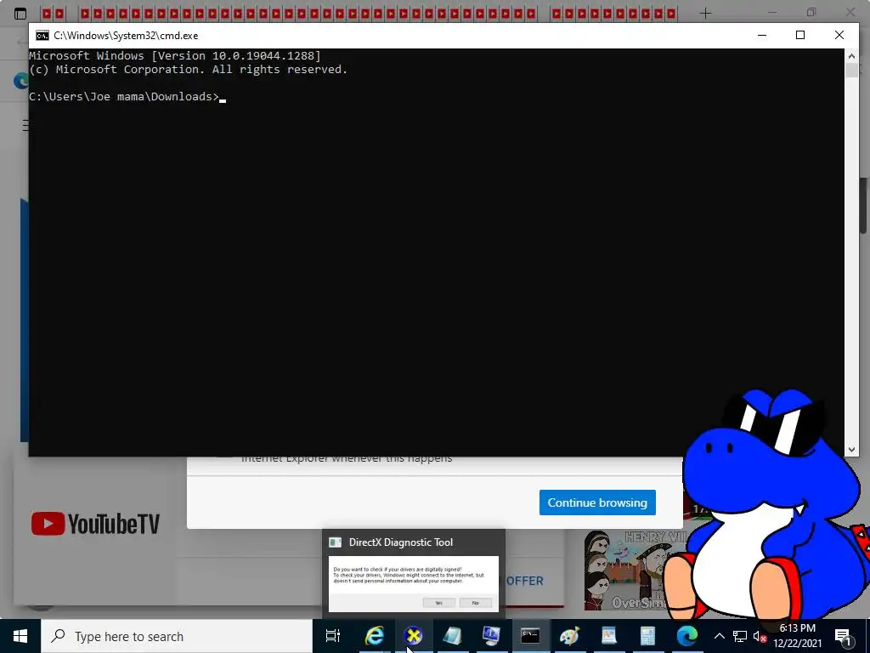Click the cmd.exe title bar icon
The width and height of the screenshot is (870, 653).
click(x=42, y=36)
